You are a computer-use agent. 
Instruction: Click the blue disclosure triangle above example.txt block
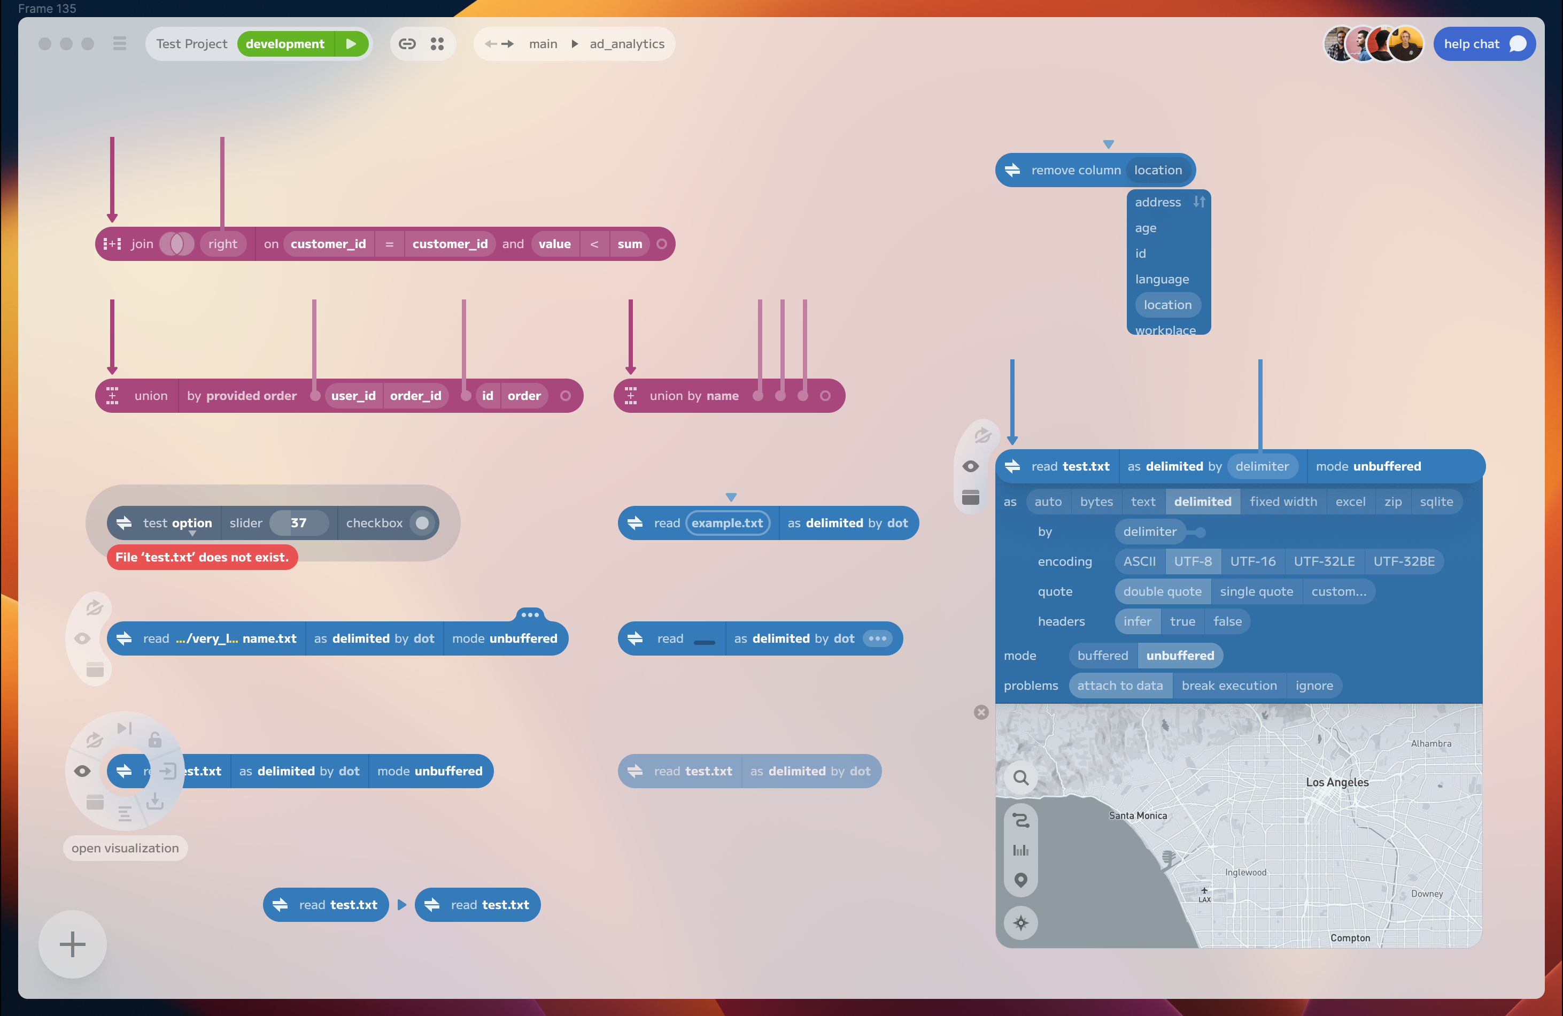(731, 497)
